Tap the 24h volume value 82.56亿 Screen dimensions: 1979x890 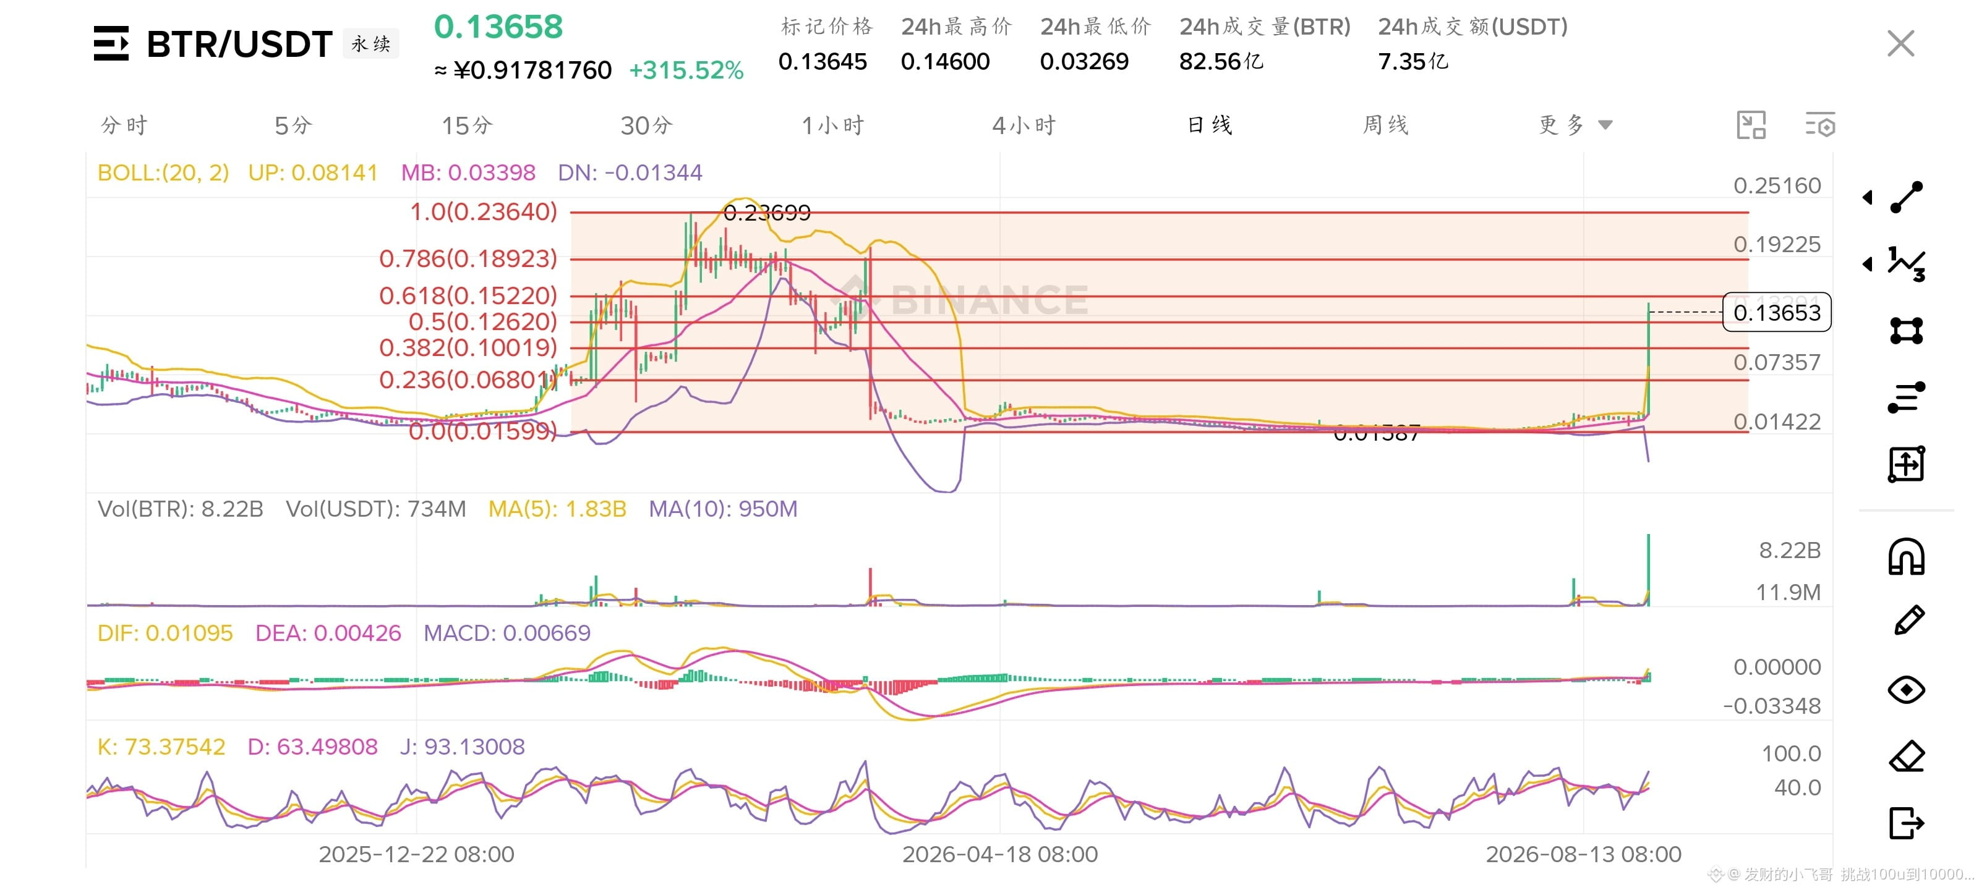(x=1221, y=61)
